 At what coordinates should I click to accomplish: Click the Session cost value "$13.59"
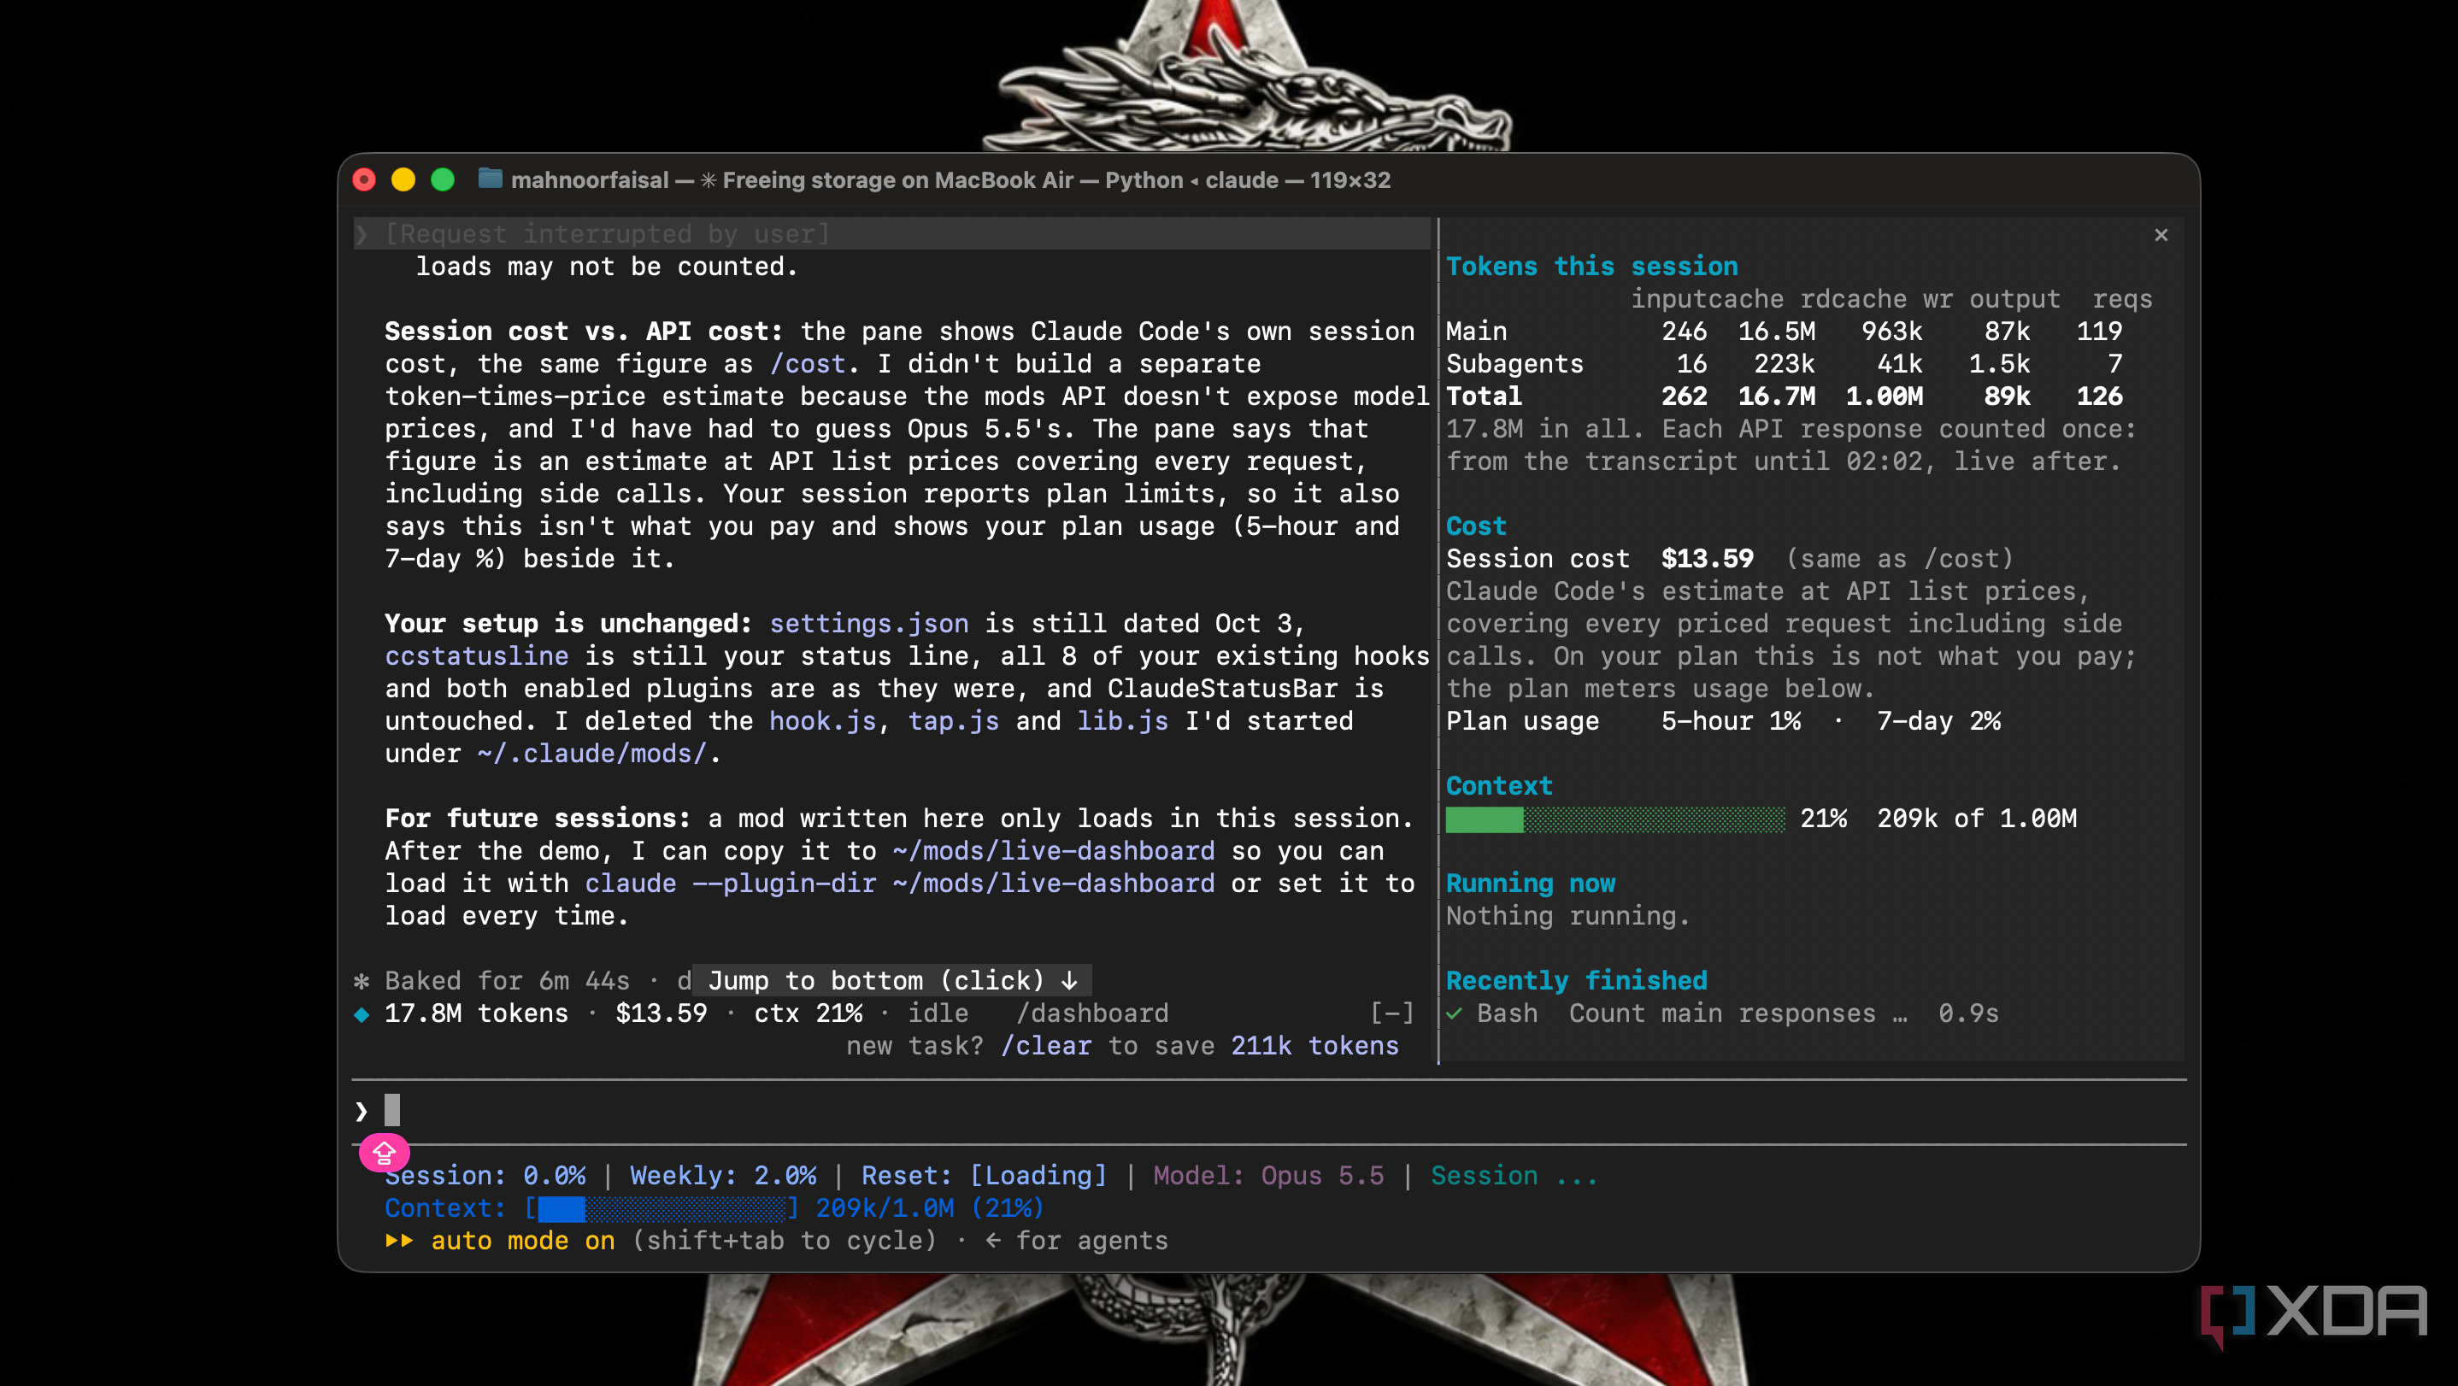(x=1707, y=559)
